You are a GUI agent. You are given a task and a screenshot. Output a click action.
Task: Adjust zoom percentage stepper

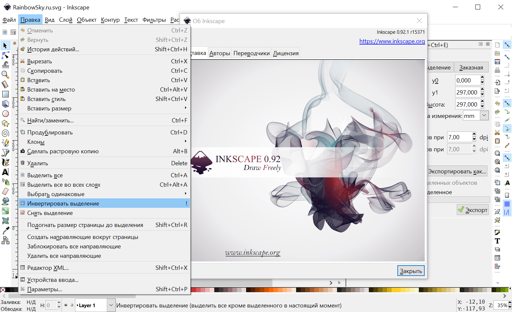[510, 305]
